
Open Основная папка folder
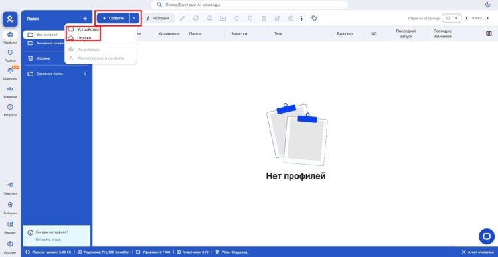click(x=57, y=74)
